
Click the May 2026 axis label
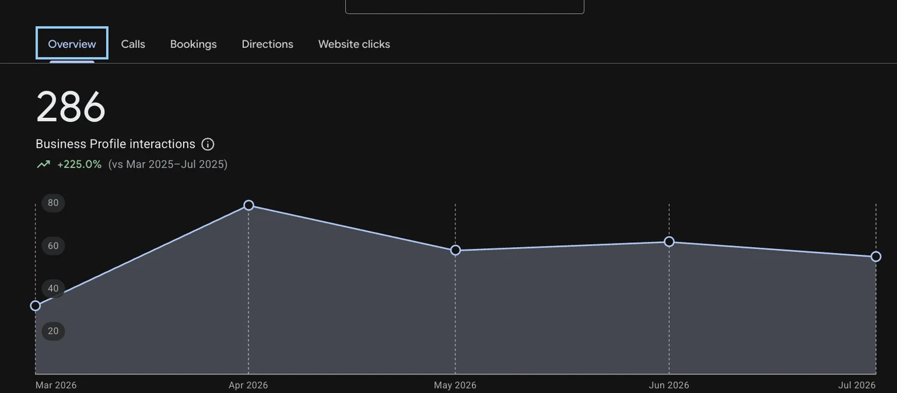(455, 385)
